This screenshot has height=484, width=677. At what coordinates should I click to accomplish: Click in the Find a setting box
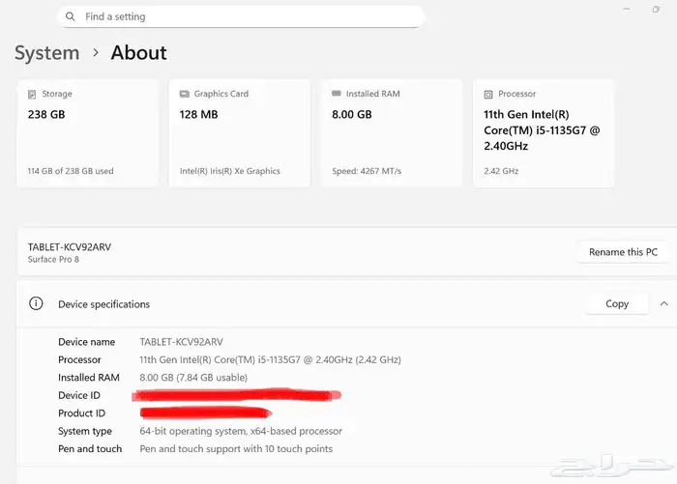coord(242,16)
